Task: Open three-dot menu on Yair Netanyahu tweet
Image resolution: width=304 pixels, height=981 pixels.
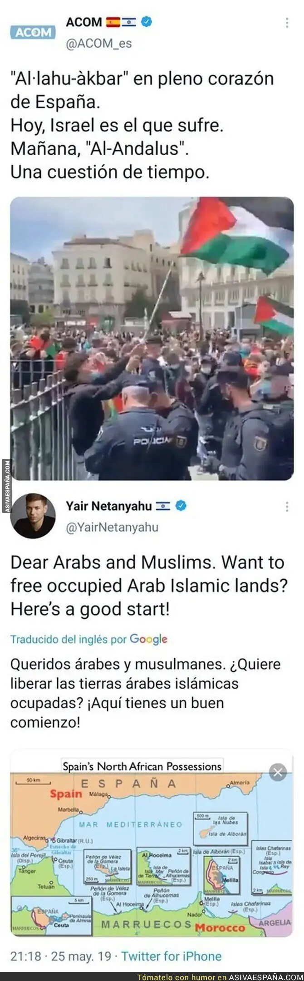Action: (x=287, y=507)
